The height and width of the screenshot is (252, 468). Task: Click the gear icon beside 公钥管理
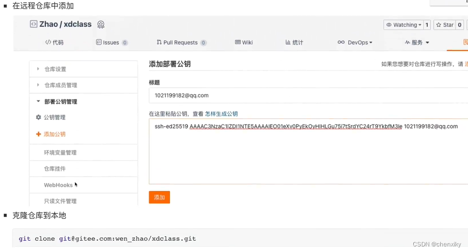click(x=38, y=117)
